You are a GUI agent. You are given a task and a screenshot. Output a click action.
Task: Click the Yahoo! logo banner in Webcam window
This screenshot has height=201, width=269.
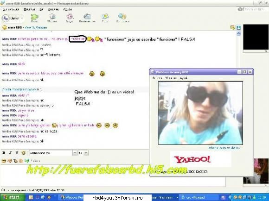tap(200, 159)
